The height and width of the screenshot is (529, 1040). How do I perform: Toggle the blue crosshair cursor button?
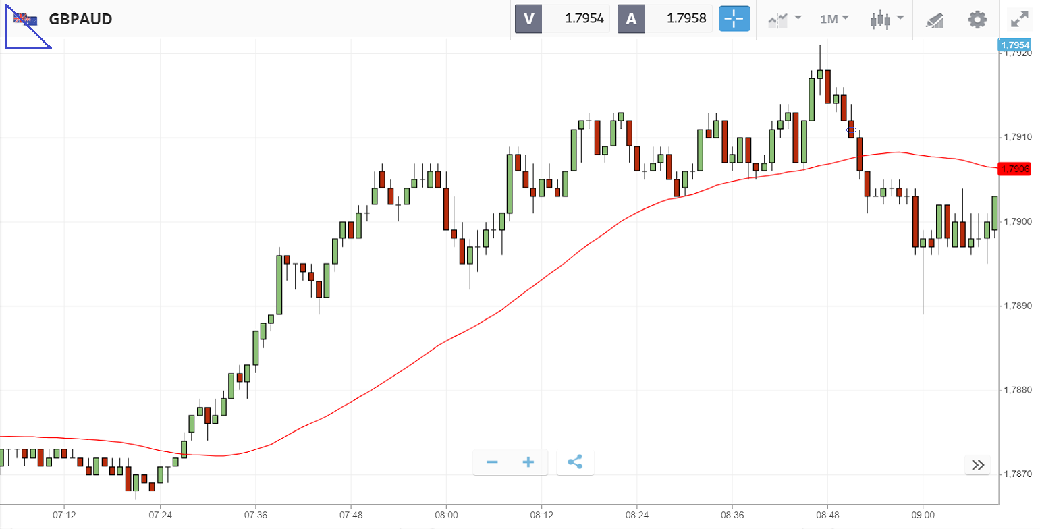tap(734, 19)
